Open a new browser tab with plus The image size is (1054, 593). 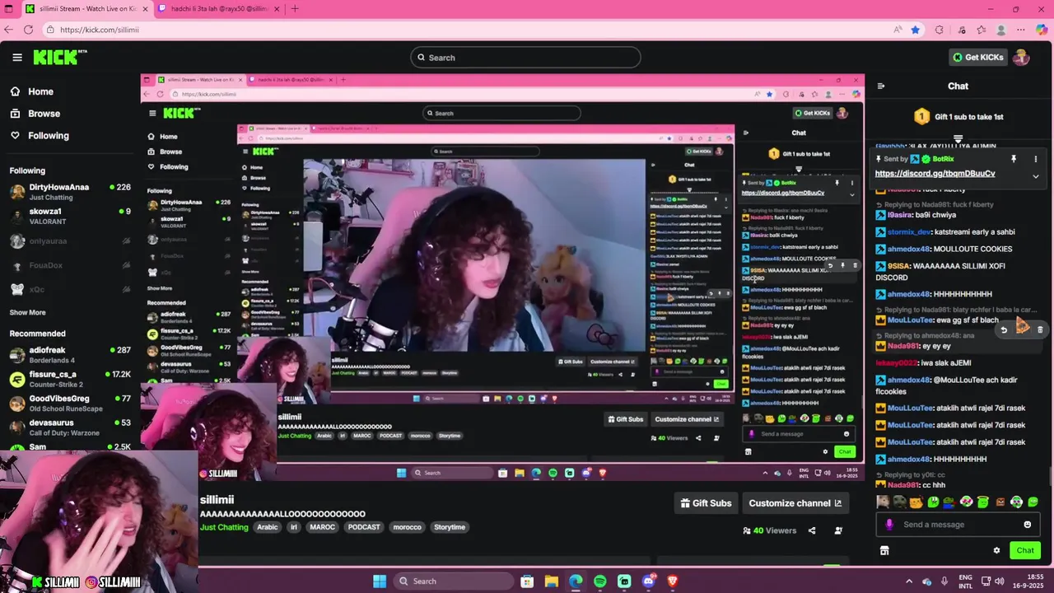pyautogui.click(x=295, y=9)
